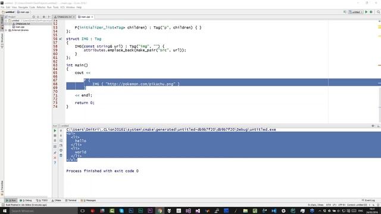The height and width of the screenshot is (214, 381).
Task: Toggle the Structure side tool window strip
Action: pos(2,40)
